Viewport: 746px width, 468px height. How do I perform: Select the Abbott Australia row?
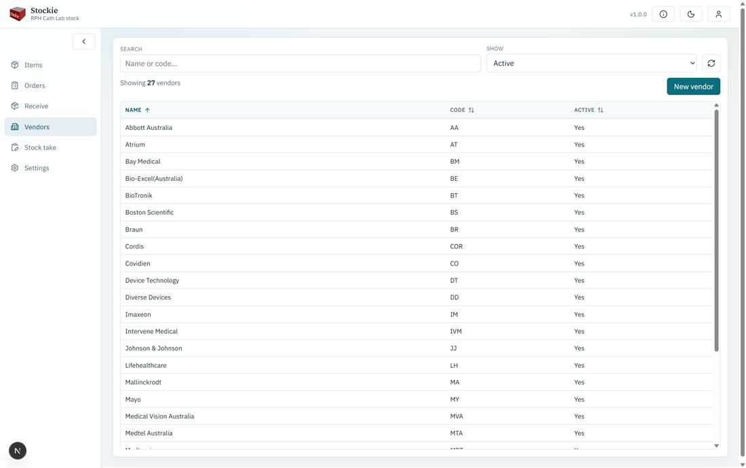click(417, 127)
